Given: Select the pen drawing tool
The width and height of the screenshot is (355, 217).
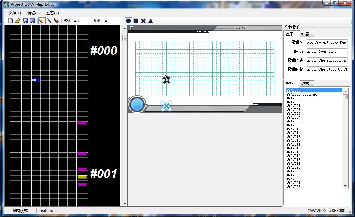Looking at the screenshot, I should tap(49, 21).
